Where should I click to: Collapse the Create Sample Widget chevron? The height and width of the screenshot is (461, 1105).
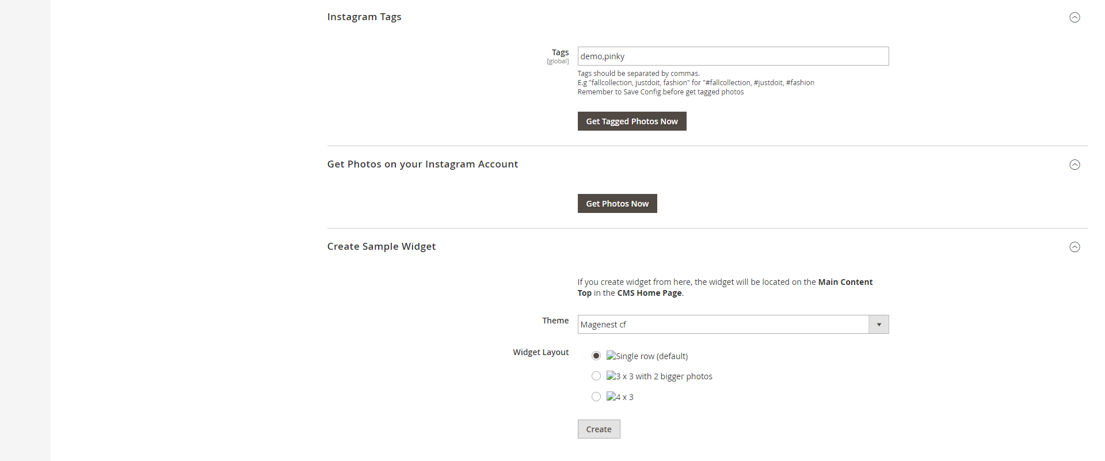point(1074,247)
